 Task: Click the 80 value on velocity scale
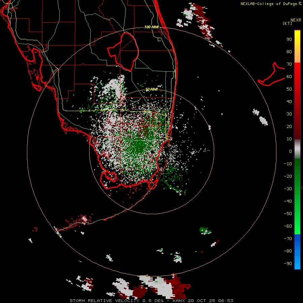pyautogui.click(x=289, y=52)
